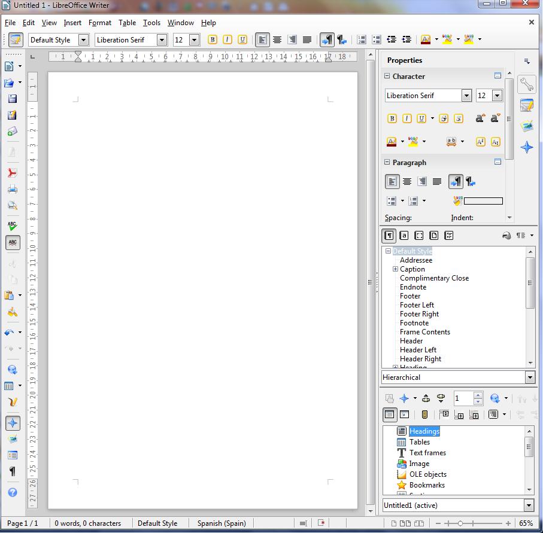Toggle Italic in top toolbar
This screenshot has height=533, width=543.
point(227,39)
